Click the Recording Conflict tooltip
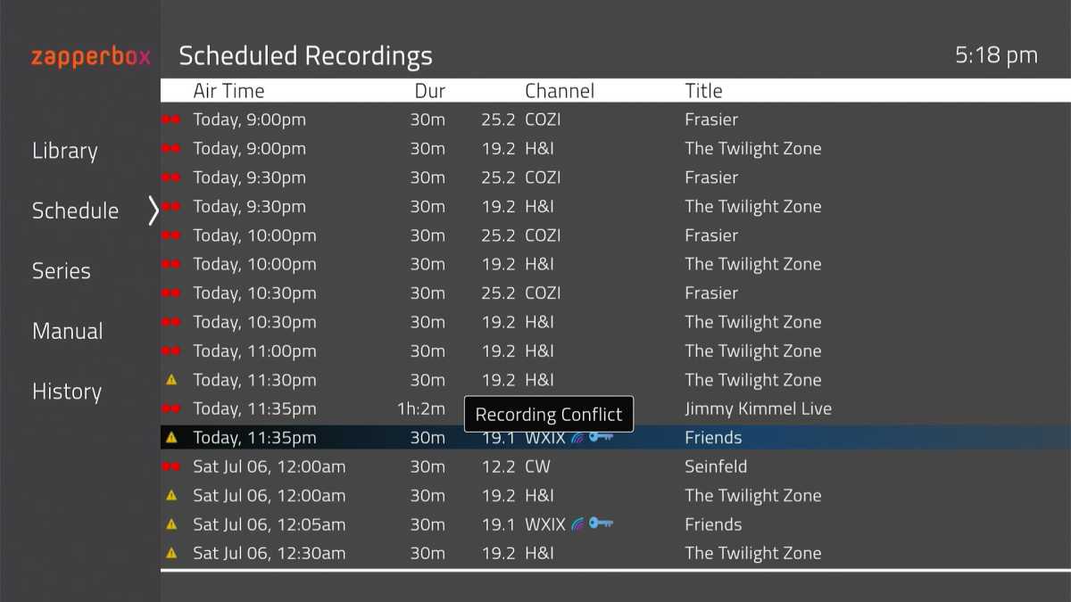This screenshot has width=1071, height=602. click(549, 415)
